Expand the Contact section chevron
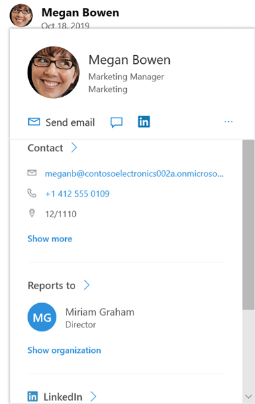The height and width of the screenshot is (404, 255). tap(74, 148)
